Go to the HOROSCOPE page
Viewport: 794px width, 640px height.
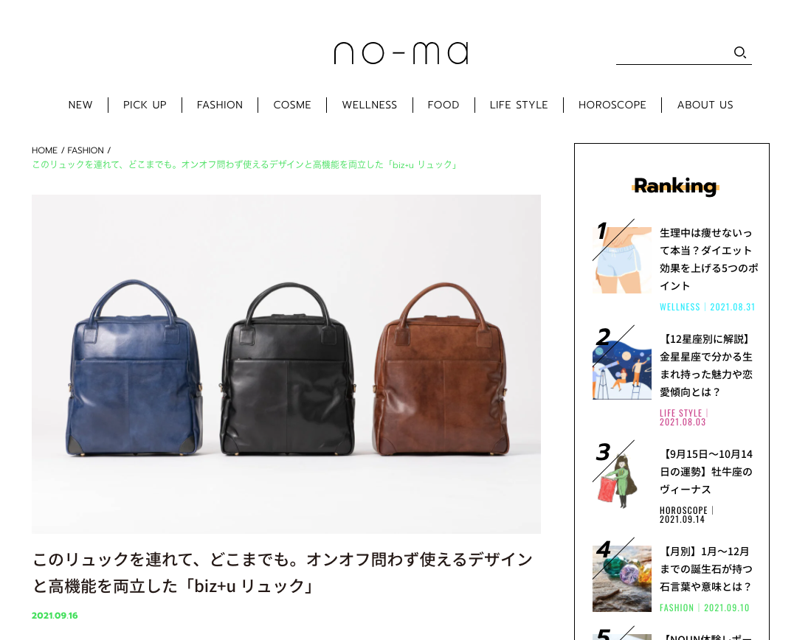(x=612, y=105)
